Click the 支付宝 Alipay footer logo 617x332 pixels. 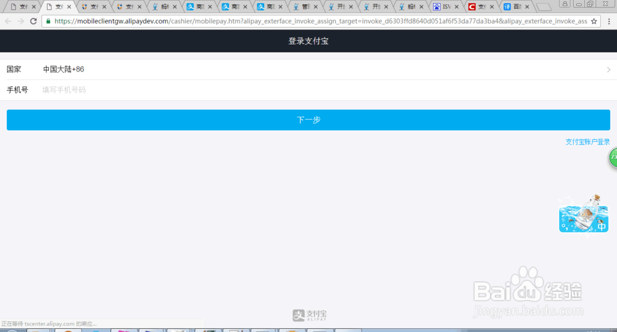click(x=309, y=315)
